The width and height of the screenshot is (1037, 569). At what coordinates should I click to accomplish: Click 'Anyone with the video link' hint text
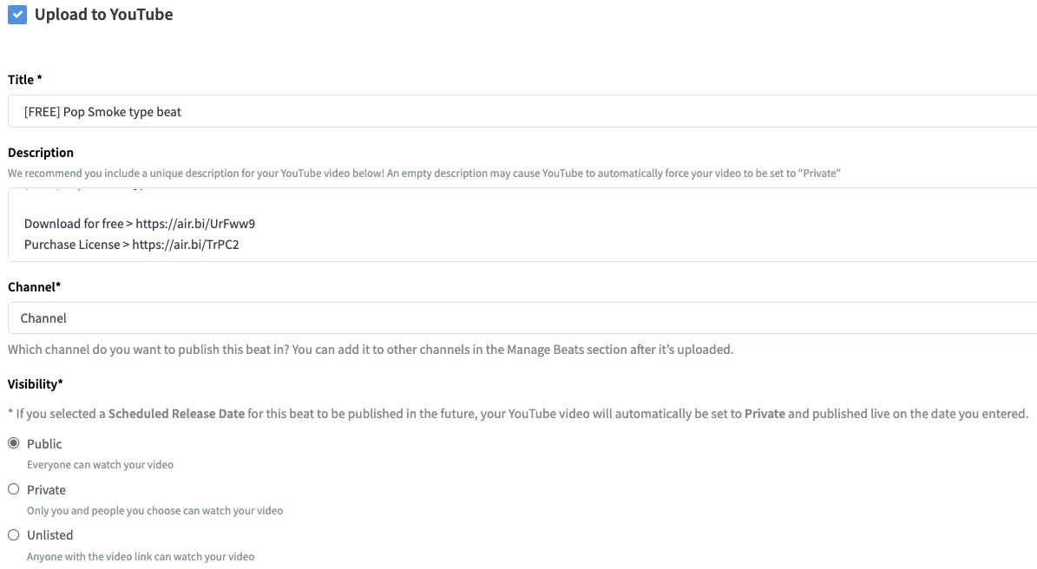(141, 556)
